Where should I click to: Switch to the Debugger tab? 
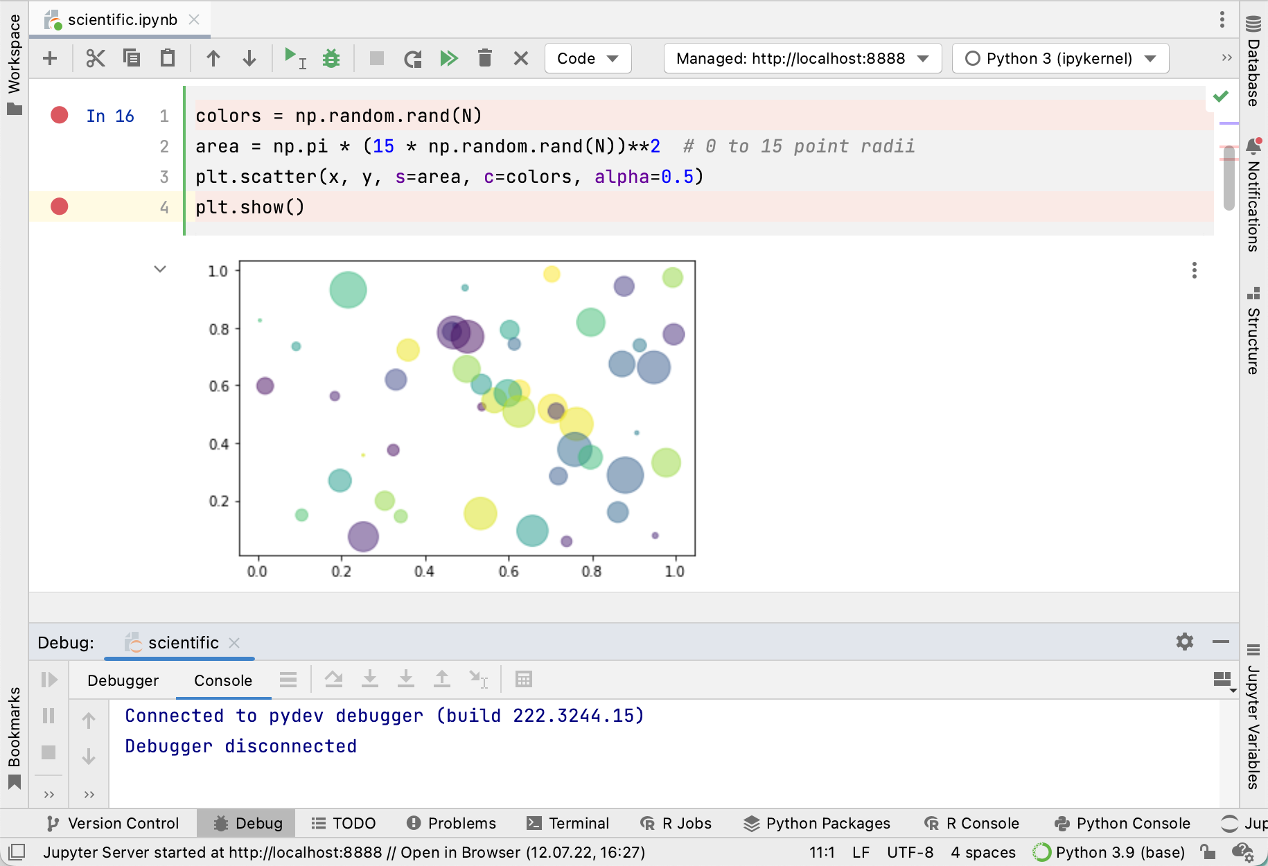pyautogui.click(x=123, y=680)
